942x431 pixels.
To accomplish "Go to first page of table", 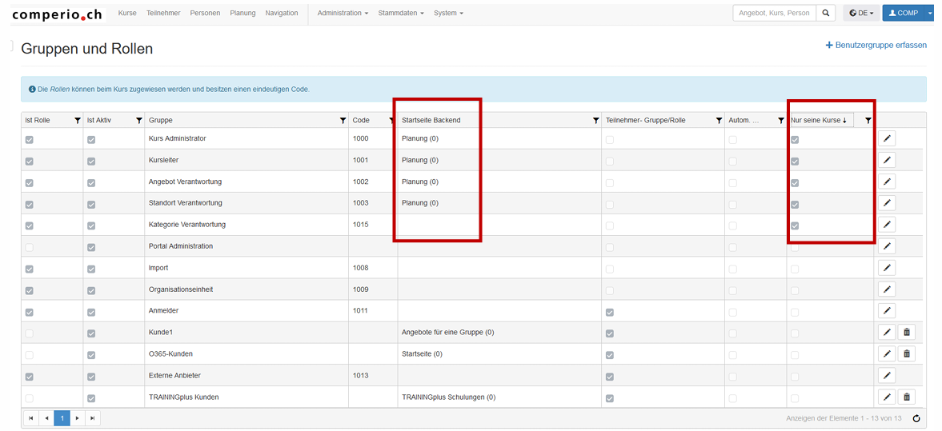I will coord(30,417).
